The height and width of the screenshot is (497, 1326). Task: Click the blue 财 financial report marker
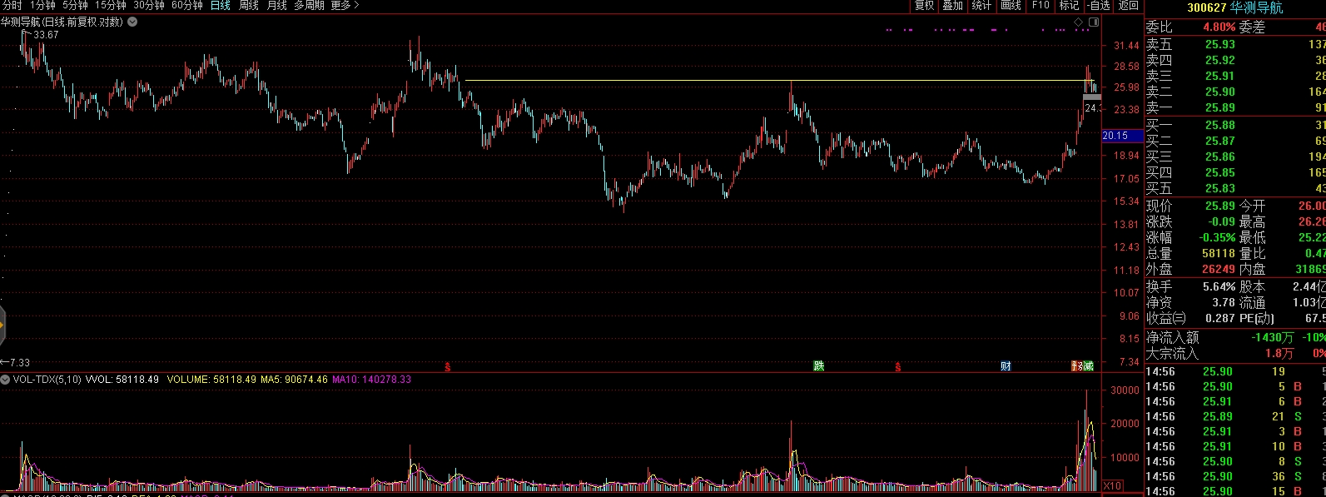[x=1006, y=366]
